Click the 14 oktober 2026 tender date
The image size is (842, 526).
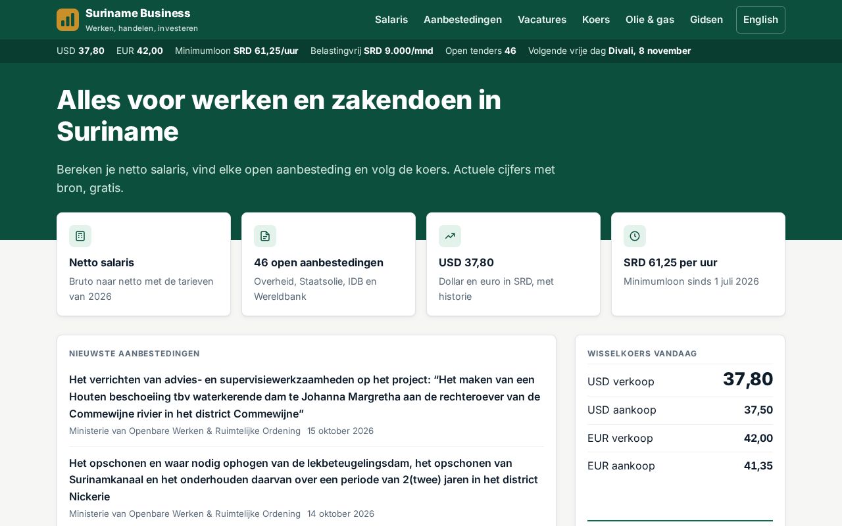(341, 514)
